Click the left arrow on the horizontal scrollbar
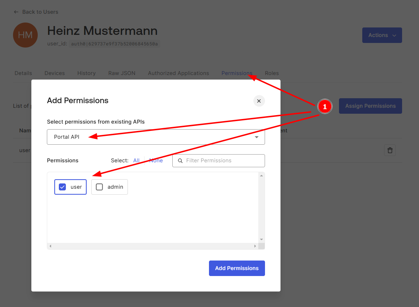 point(50,246)
